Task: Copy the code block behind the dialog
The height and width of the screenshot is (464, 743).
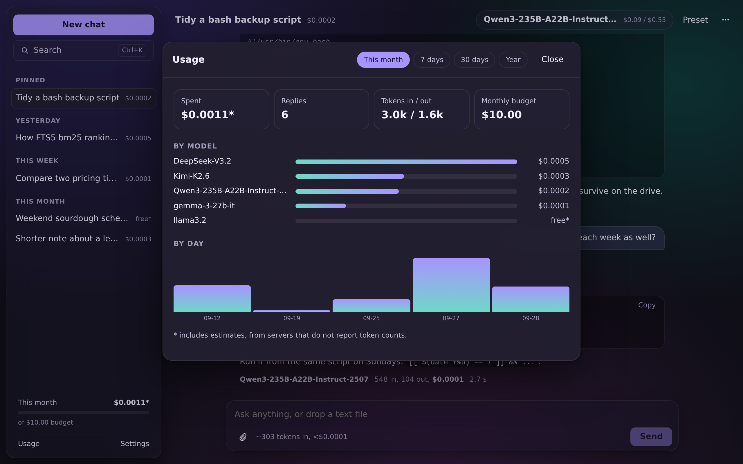Action: pyautogui.click(x=647, y=305)
